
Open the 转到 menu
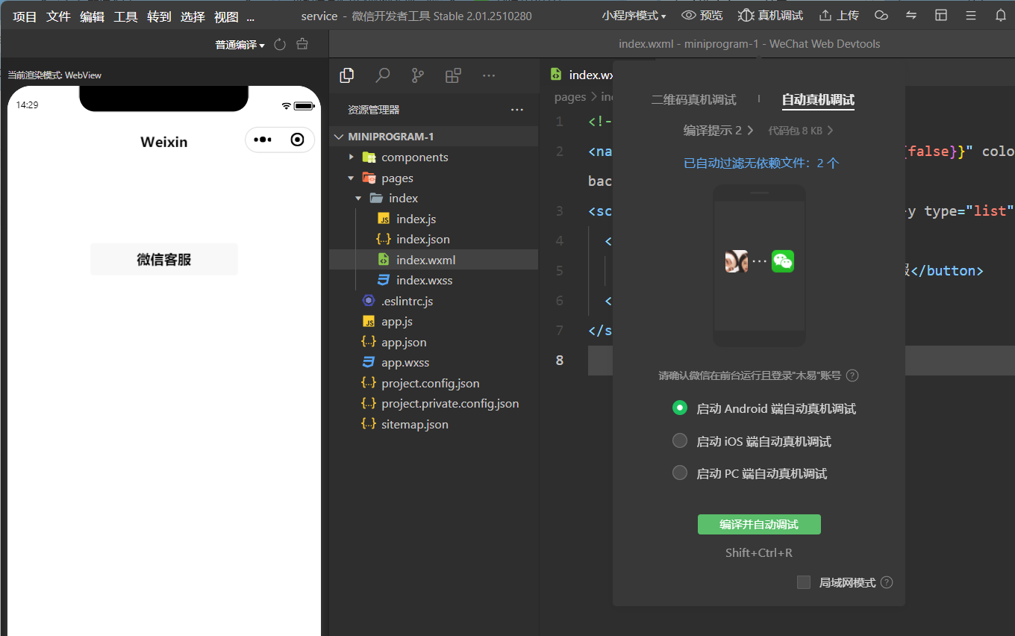159,16
